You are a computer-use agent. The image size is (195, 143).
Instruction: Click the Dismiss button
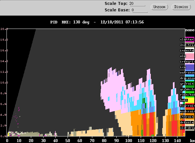181,7
